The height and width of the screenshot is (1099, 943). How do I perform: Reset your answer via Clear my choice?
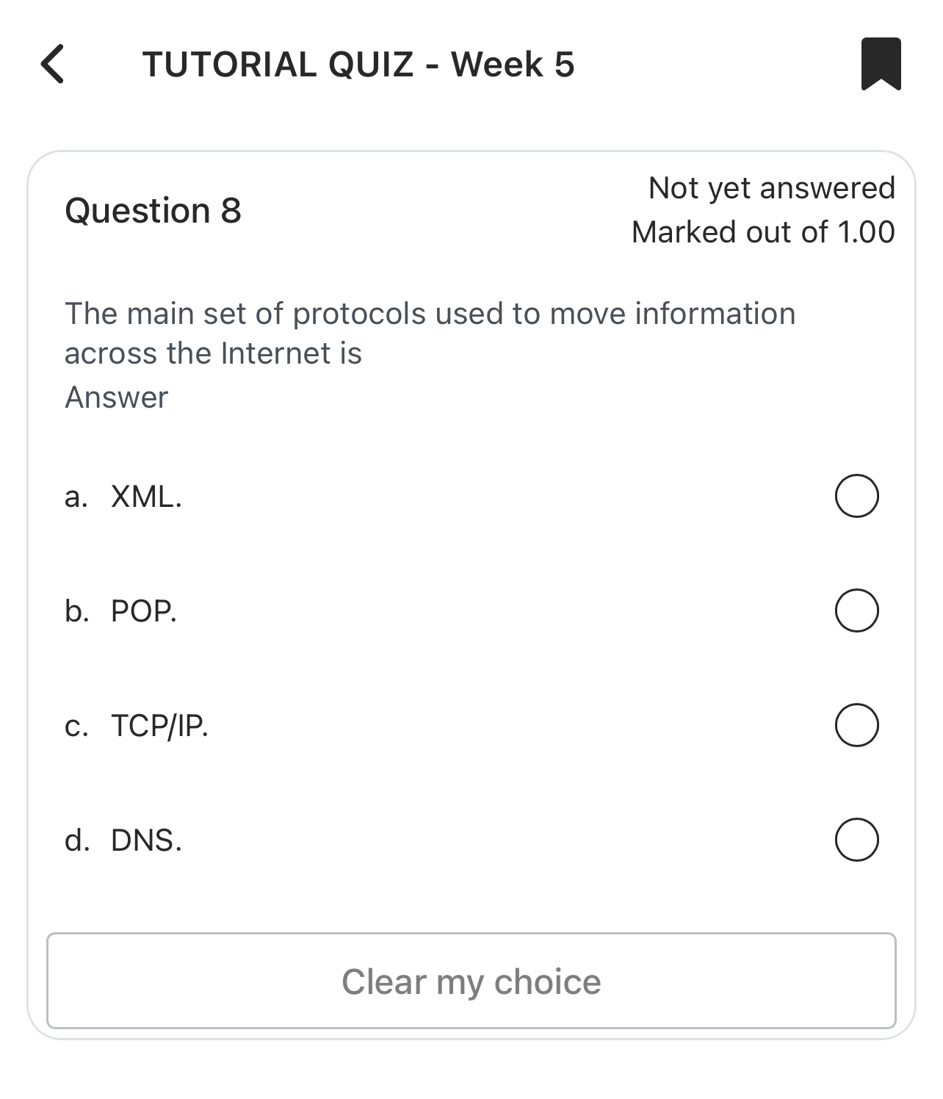tap(471, 981)
